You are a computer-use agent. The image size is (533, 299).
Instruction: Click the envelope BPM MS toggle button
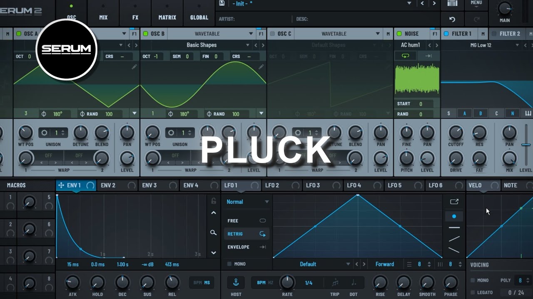202,283
